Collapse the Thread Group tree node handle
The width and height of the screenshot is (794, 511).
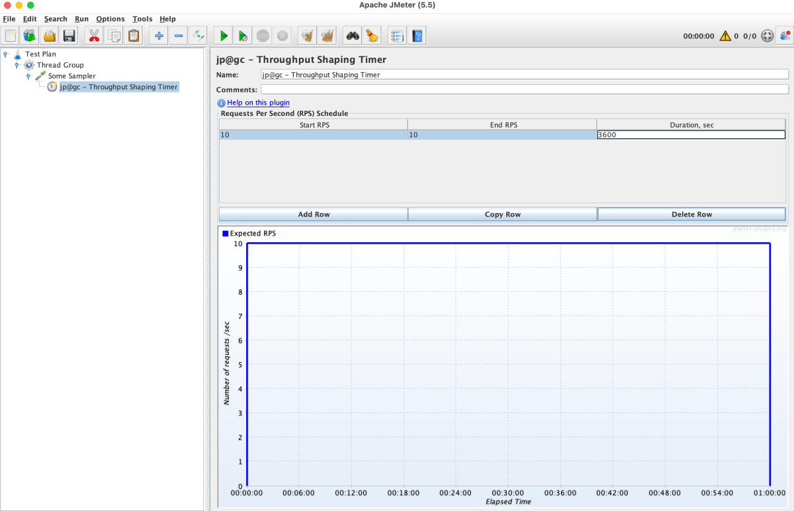[17, 65]
